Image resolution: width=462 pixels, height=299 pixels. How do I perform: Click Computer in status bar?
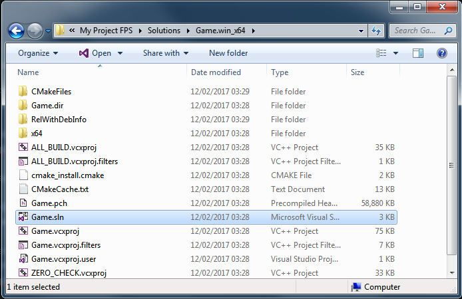point(382,286)
